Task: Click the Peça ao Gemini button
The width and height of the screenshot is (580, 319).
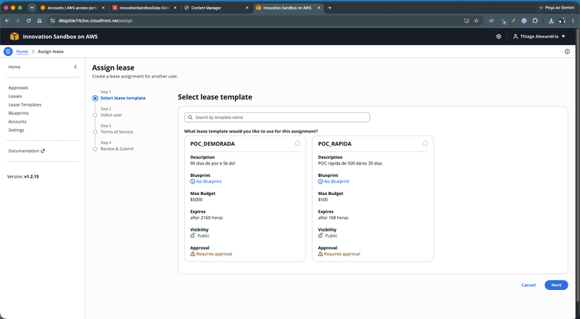Action: (x=556, y=8)
